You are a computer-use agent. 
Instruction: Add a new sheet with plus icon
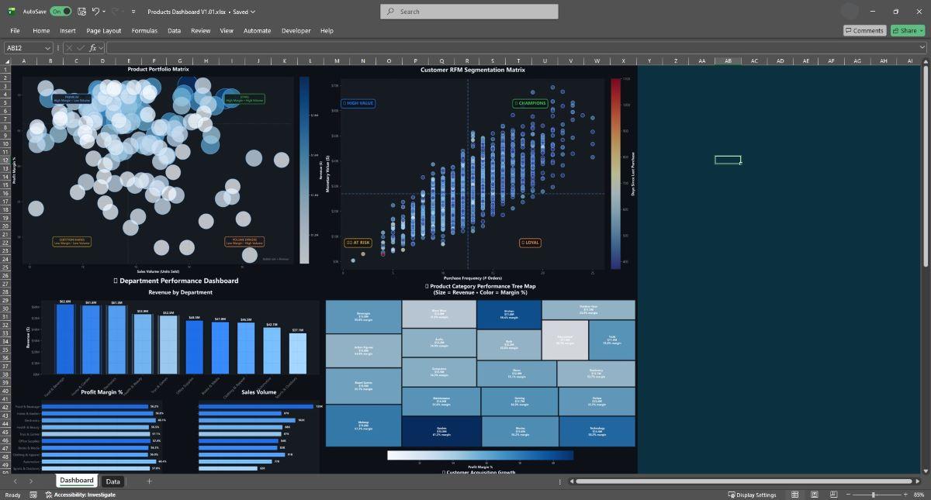pos(150,481)
